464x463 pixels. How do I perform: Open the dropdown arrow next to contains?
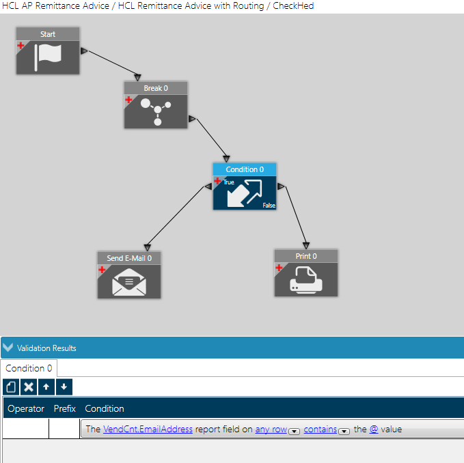pos(344,431)
